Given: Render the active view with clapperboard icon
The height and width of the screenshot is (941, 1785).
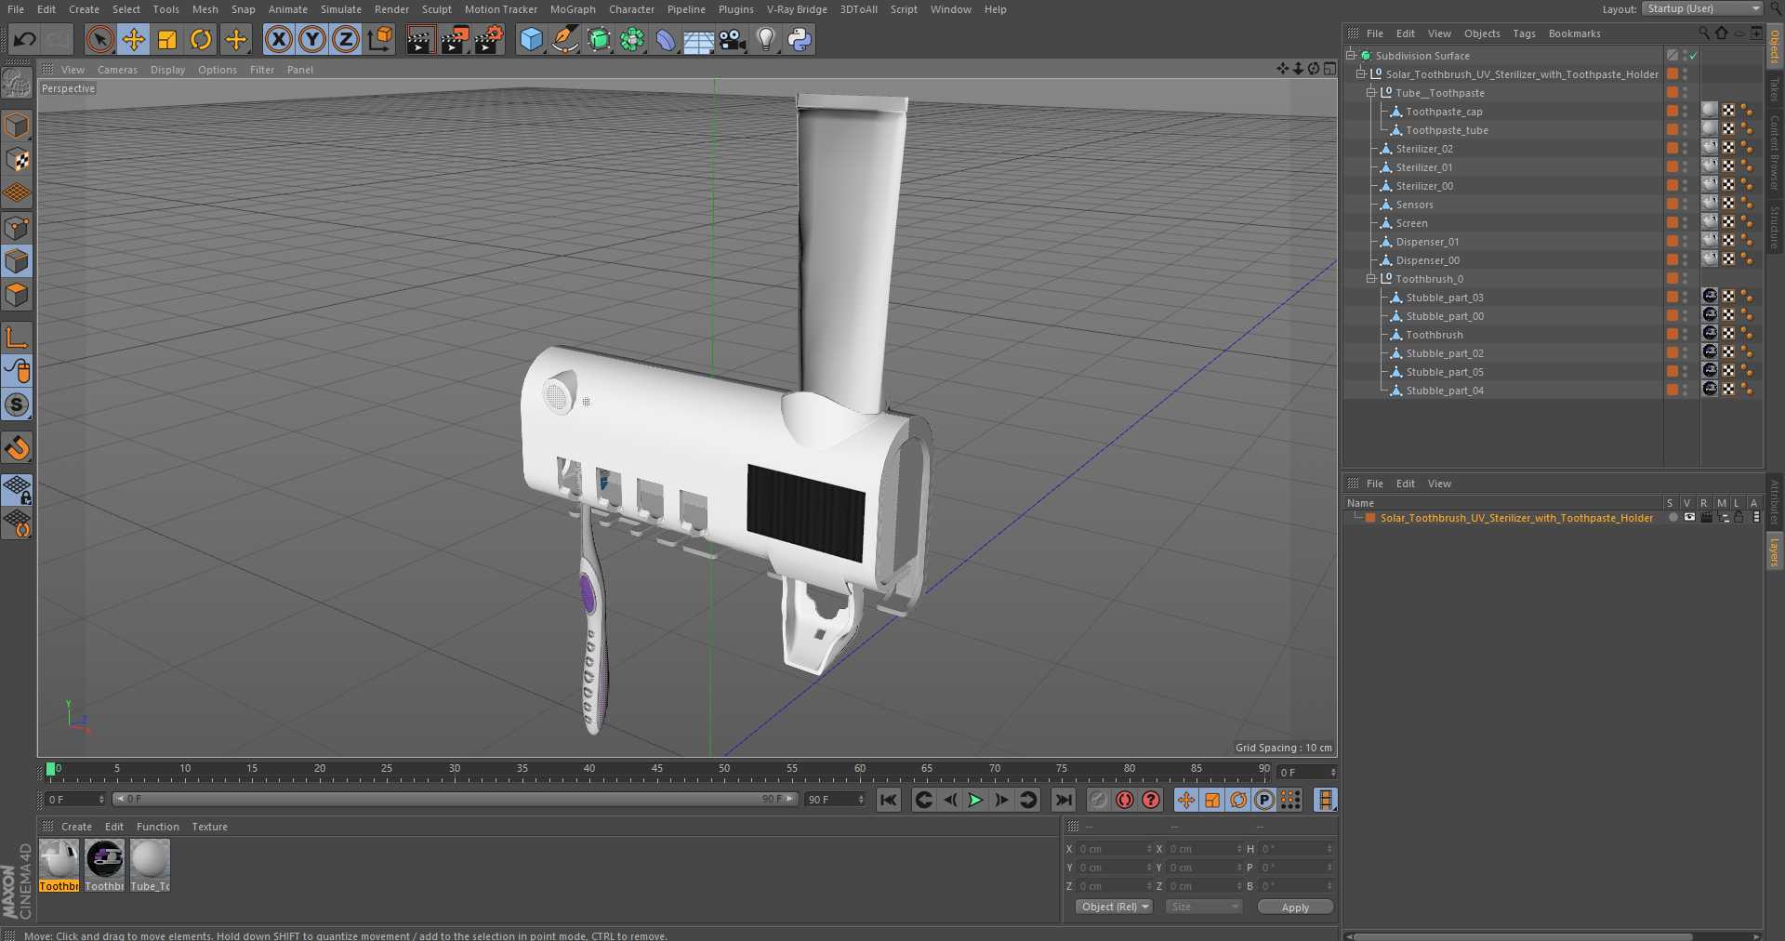Looking at the screenshot, I should tap(420, 39).
